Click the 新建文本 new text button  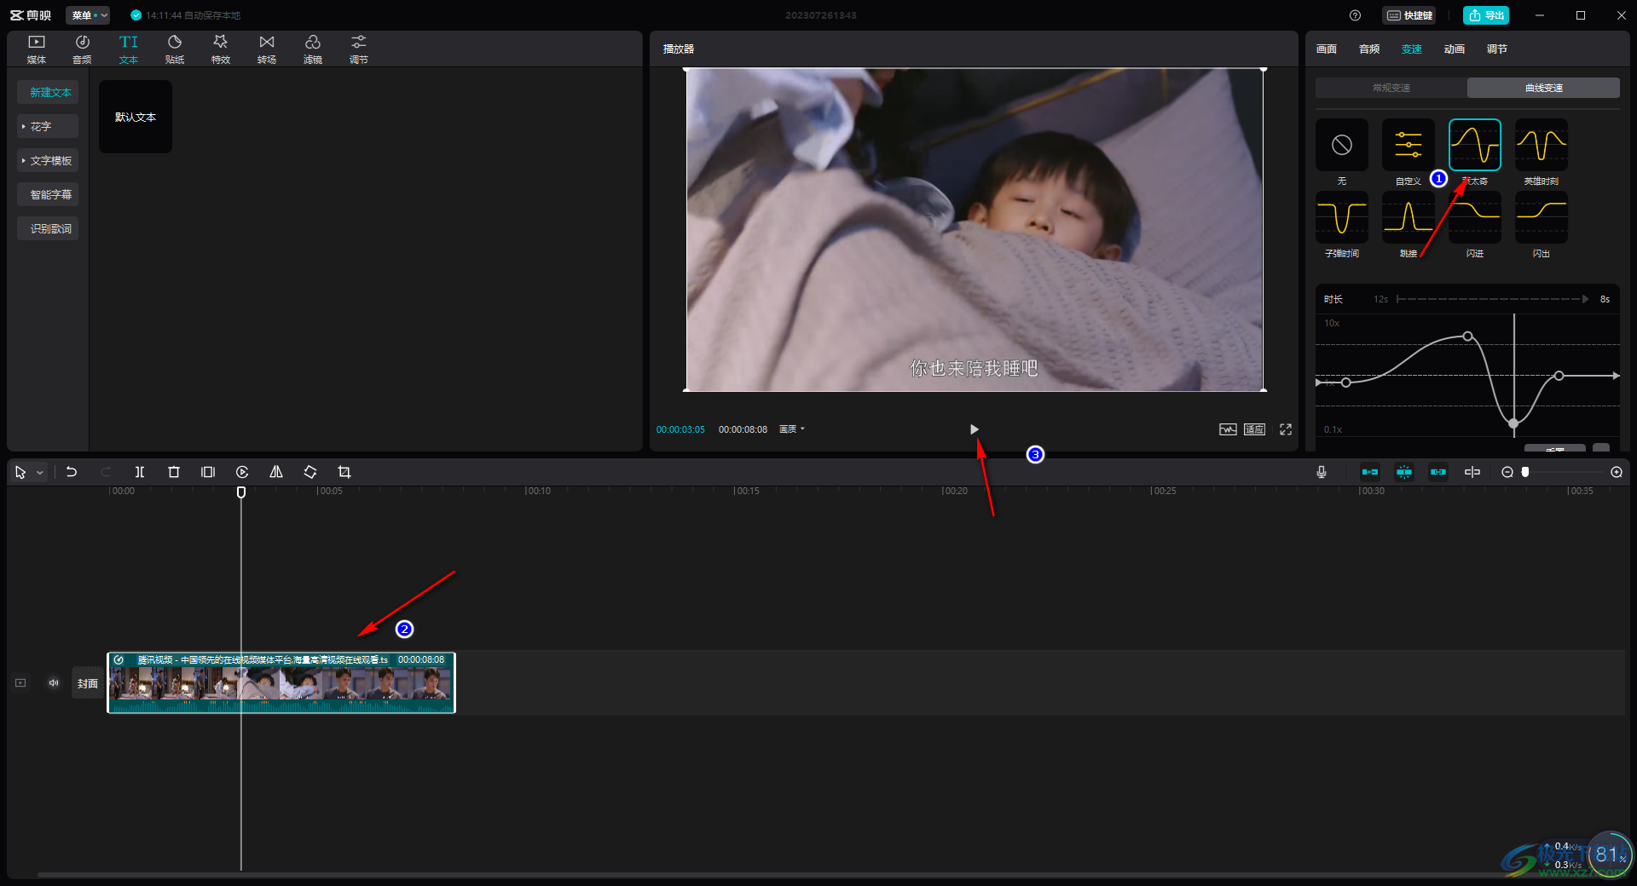click(48, 92)
